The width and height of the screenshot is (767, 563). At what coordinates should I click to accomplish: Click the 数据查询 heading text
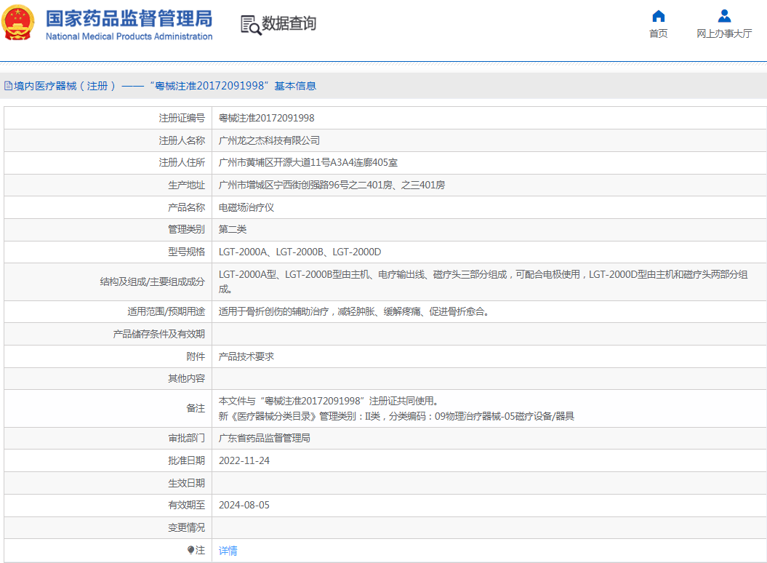tap(289, 23)
